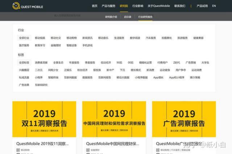Open the 2019 广告洞察报告 cover thumbnail

click(184, 119)
